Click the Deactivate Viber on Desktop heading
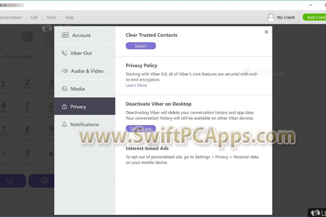 158,104
